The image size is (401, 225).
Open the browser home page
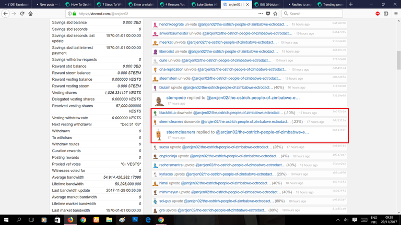pos(30,14)
